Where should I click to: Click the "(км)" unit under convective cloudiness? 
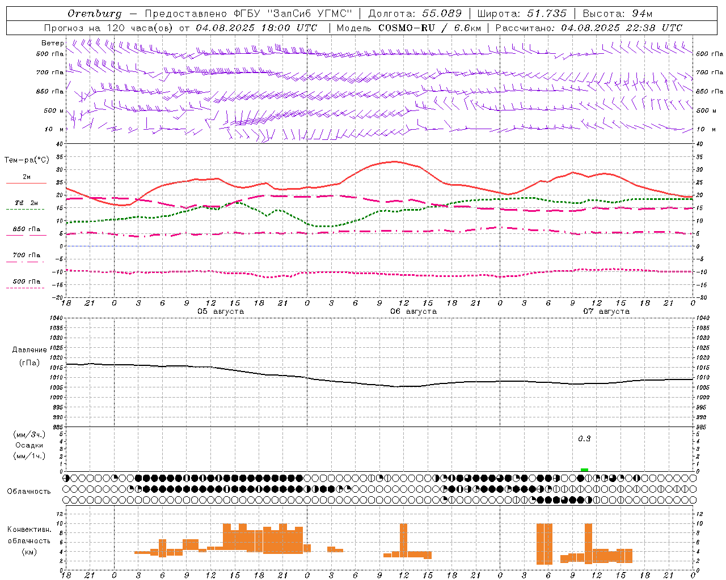tap(29, 552)
